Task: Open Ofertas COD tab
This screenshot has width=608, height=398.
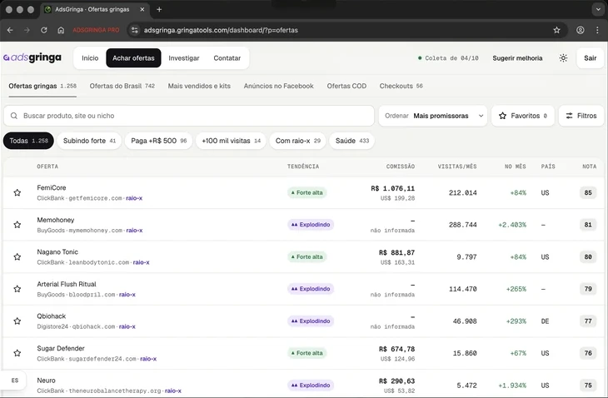Action: (x=346, y=86)
